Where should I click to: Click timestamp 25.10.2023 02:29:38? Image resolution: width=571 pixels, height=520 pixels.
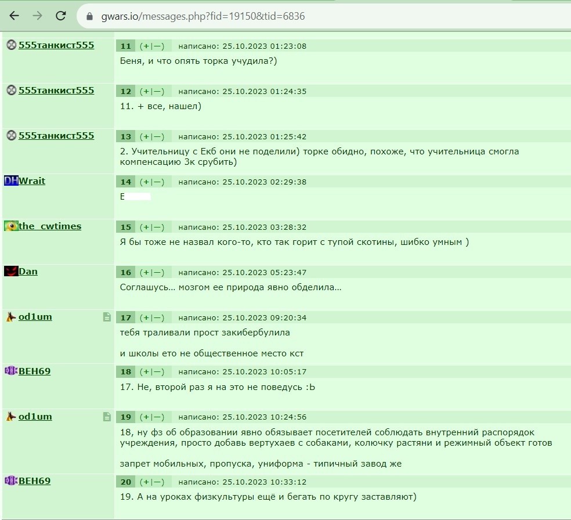point(265,182)
